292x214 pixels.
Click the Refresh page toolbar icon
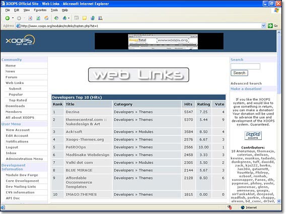(x=38, y=18)
